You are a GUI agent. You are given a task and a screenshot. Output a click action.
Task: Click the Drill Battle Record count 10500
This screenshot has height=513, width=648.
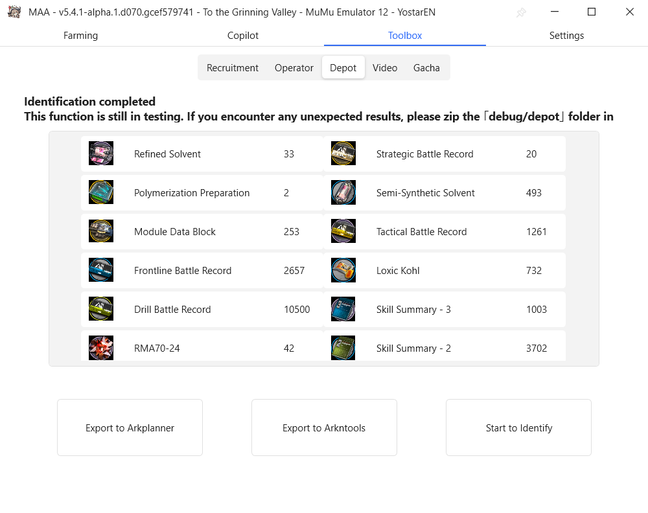tap(297, 310)
